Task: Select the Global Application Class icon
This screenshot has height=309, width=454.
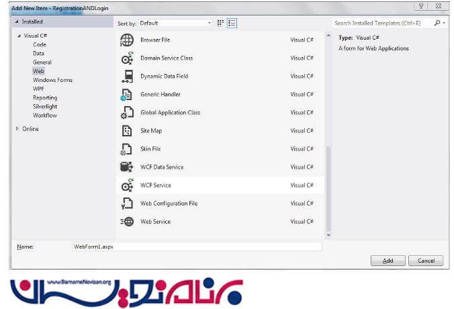Action: (x=127, y=112)
